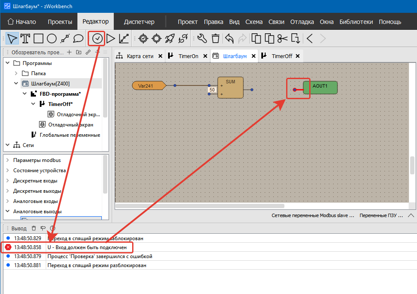The image size is (417, 294).
Task: Click the Check (Проверка) checkmark toolbar icon
Action: tap(98, 38)
